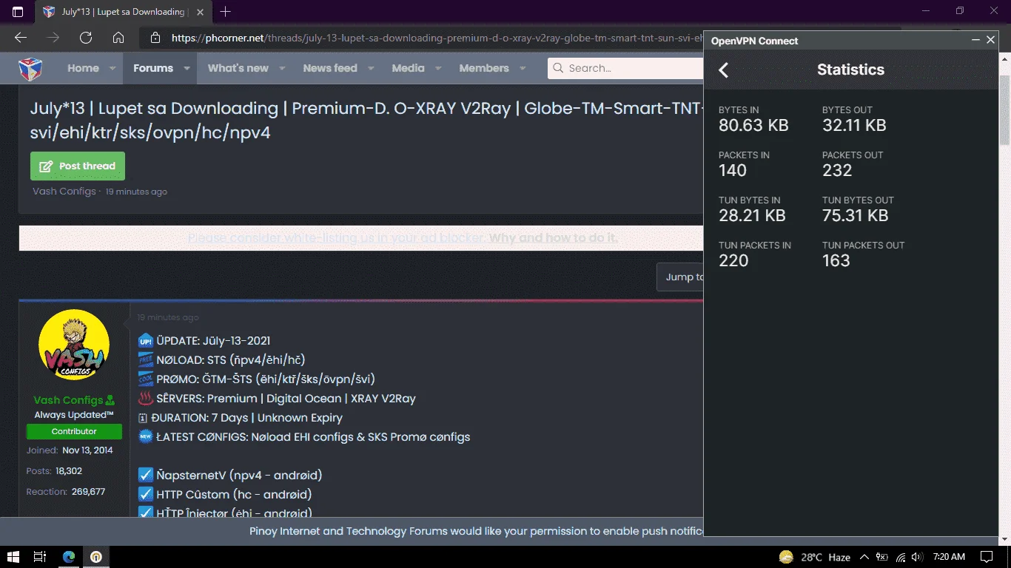Reload the page with refresh icon
This screenshot has width=1011, height=568.
point(86,38)
